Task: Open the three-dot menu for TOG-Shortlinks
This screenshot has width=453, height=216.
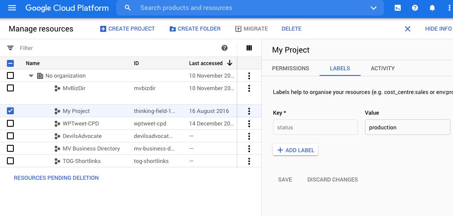Action: click(249, 161)
